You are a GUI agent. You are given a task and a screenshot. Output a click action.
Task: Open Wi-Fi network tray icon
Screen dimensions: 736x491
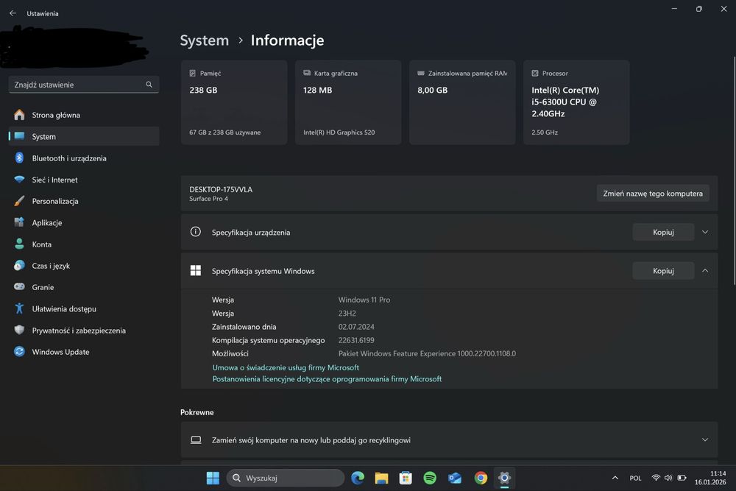[x=656, y=478]
